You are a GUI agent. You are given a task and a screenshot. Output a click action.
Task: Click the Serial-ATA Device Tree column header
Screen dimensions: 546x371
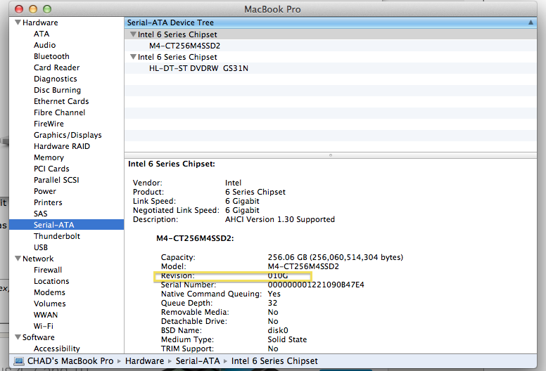(x=330, y=22)
